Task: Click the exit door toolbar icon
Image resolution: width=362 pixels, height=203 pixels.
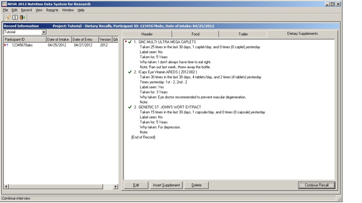Action: click(x=22, y=17)
